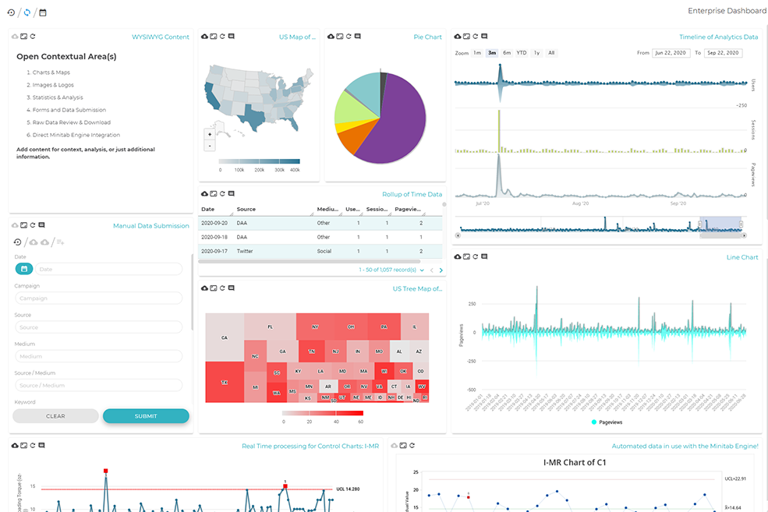This screenshot has height=512, width=768.
Task: Click the calendar icon in the top-left toolbar
Action: point(41,12)
